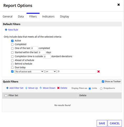Click the Move Down arrow icon
124x127 pixels.
[x=41, y=88]
